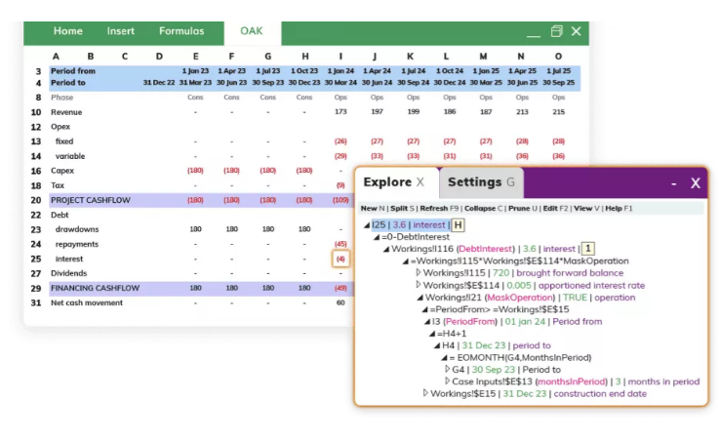Expand the Workings!I115 brought forward balance node
This screenshot has width=719, height=440.
[x=419, y=273]
